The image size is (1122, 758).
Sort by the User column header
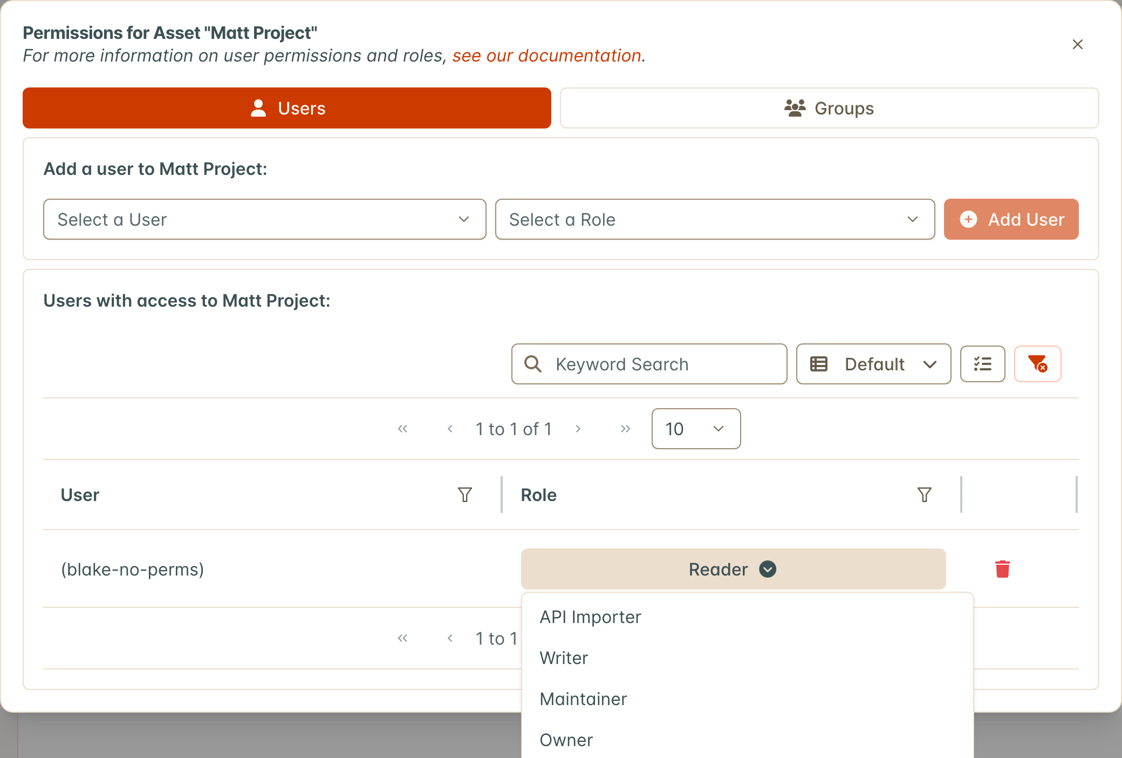[x=80, y=495]
